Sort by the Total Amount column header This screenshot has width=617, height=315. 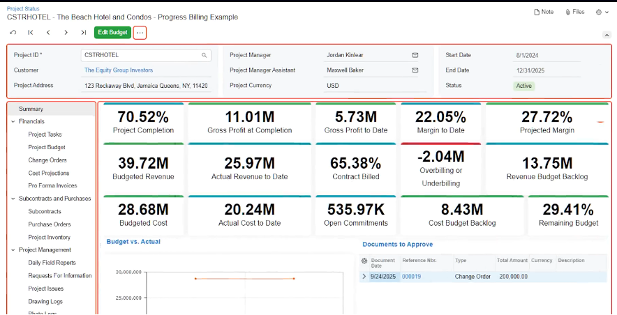[512, 261]
